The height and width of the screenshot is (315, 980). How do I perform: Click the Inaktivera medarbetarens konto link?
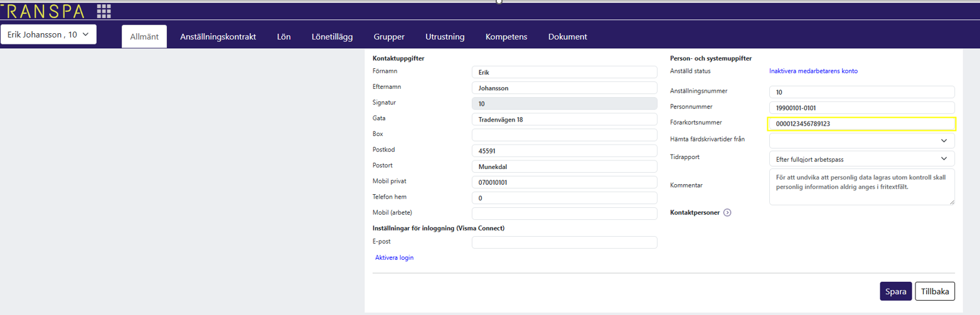[x=813, y=71]
